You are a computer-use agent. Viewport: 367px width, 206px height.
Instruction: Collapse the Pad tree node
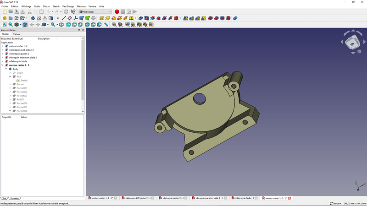point(10,76)
